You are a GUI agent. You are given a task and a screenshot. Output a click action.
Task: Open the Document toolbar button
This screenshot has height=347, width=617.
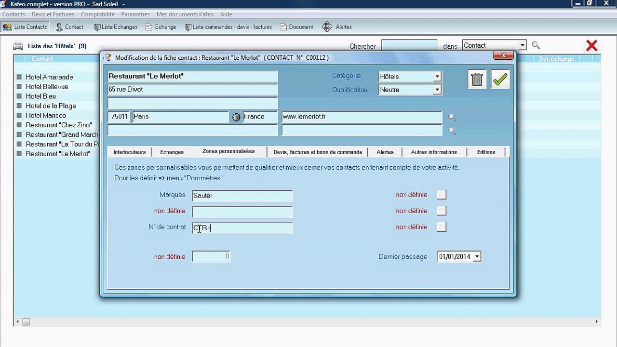tap(296, 27)
